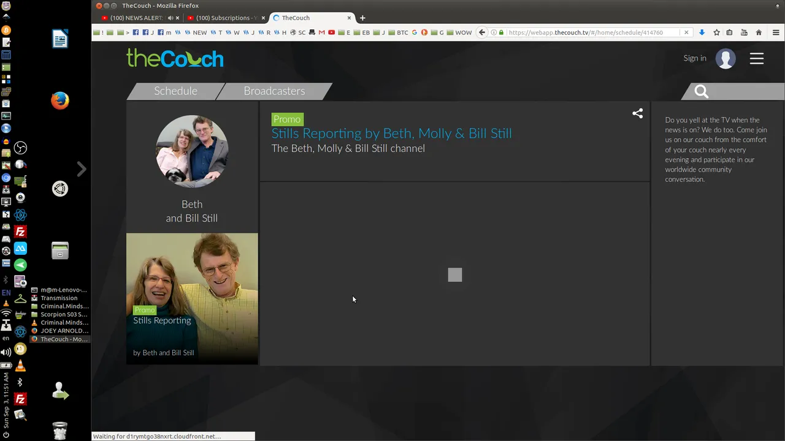The height and width of the screenshot is (441, 785).
Task: Click The Beth, Molly & Bill Still channel text
Action: (348, 148)
